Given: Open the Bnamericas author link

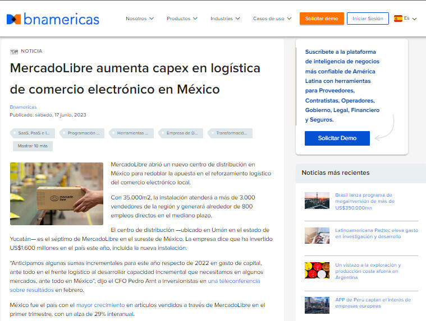Looking at the screenshot, I should 23,107.
